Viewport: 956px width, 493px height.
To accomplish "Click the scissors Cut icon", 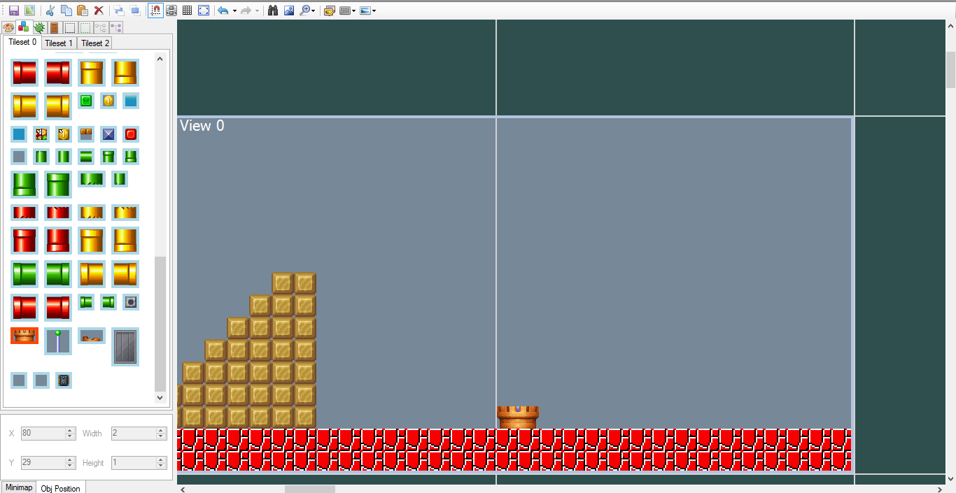I will [x=50, y=10].
